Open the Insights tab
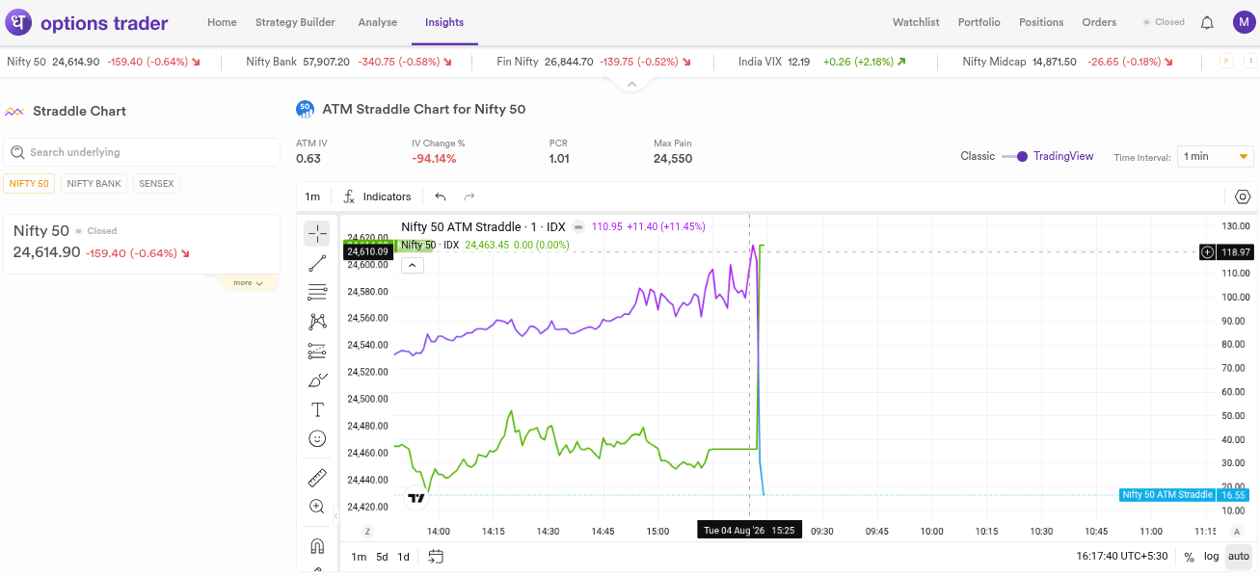Viewport: 1260px width, 576px height. pyautogui.click(x=444, y=22)
